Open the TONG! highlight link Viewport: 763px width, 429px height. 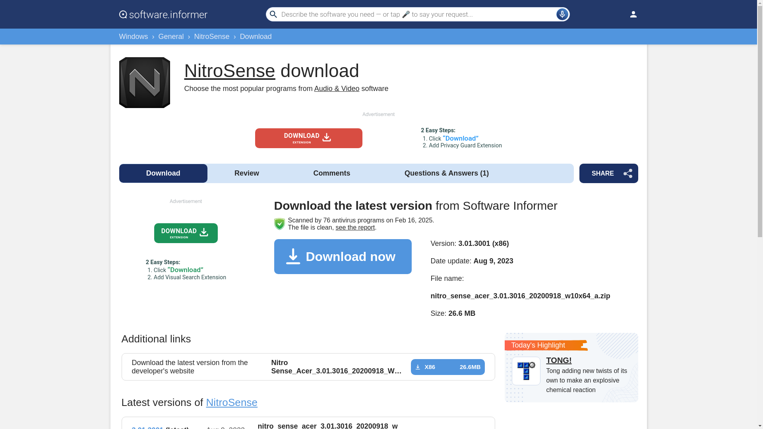(559, 360)
